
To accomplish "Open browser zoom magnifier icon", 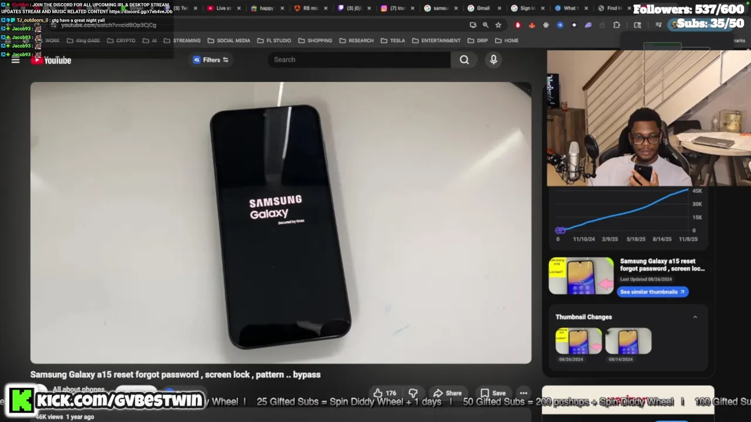I will (x=485, y=25).
